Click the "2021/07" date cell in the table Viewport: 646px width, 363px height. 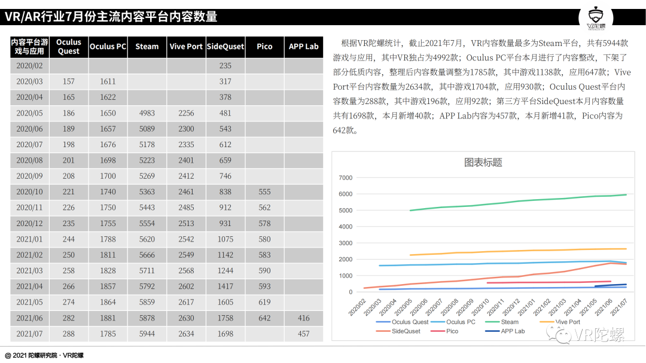point(30,334)
